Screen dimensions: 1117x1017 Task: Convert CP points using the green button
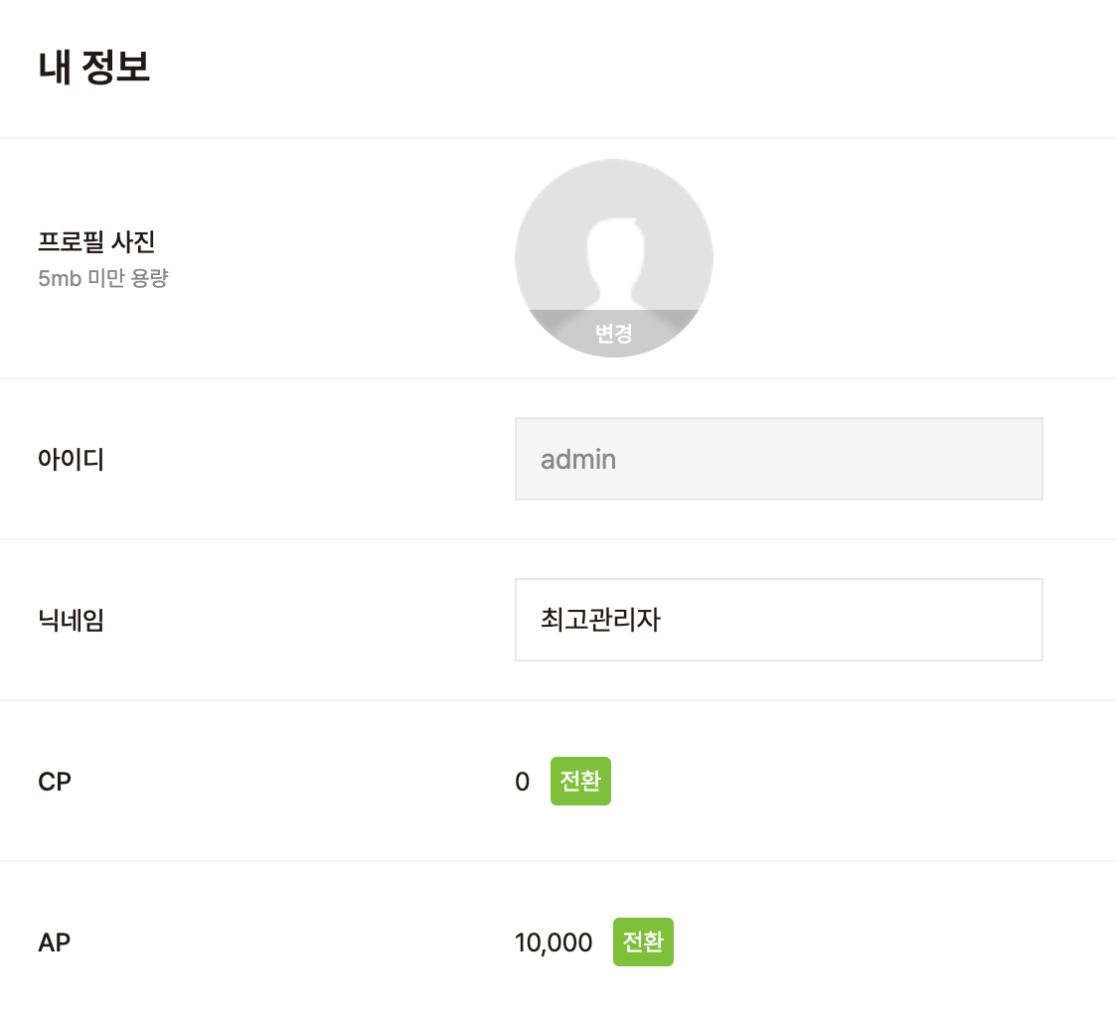(580, 781)
